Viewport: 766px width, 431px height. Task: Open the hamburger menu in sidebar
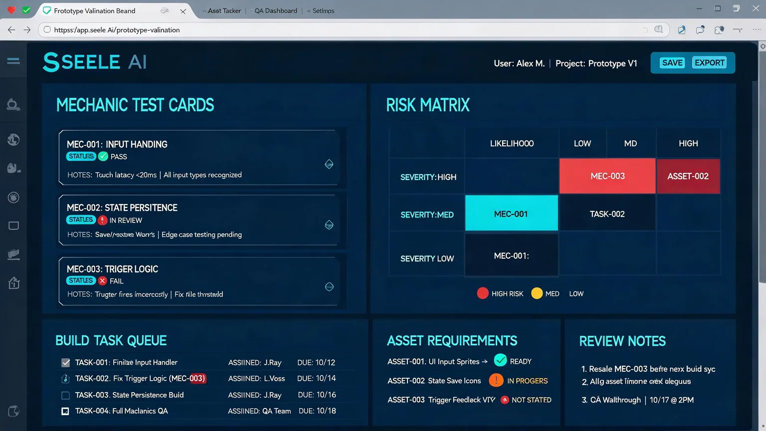tap(13, 61)
